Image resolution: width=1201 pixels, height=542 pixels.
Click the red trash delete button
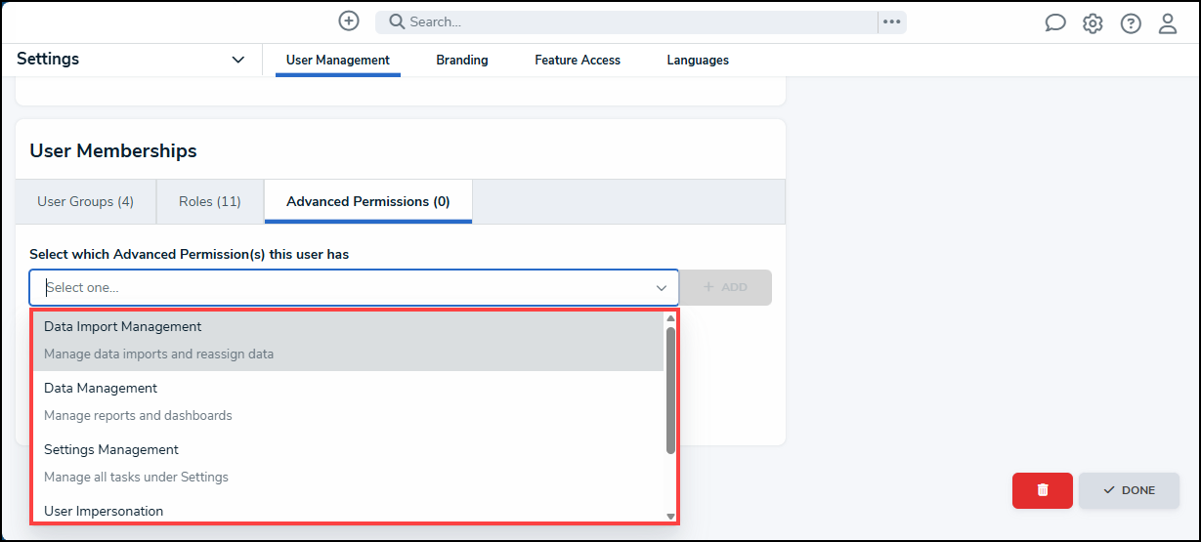(1043, 490)
